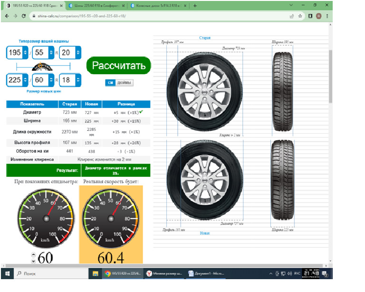Screen dimensions: 365x292
Task: Switch units to СМ
Action: (x=110, y=83)
